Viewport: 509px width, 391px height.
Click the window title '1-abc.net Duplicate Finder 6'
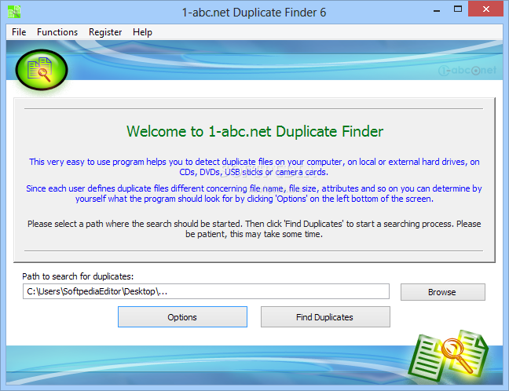pyautogui.click(x=254, y=13)
